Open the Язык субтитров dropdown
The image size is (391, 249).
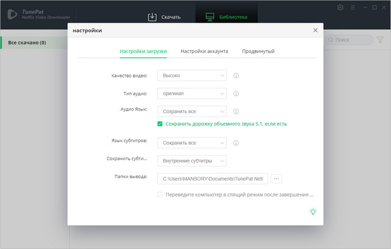pos(192,143)
